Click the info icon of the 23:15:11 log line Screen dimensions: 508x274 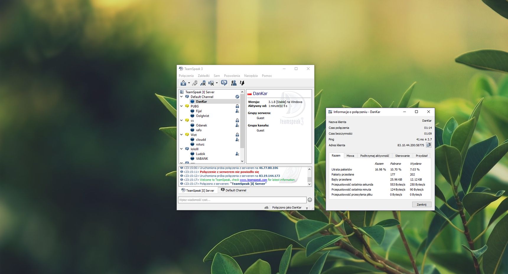click(x=182, y=172)
